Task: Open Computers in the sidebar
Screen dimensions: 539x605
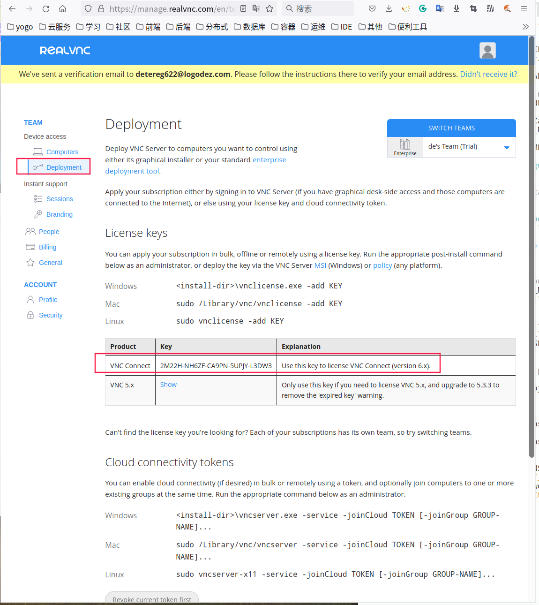Action: 62,152
